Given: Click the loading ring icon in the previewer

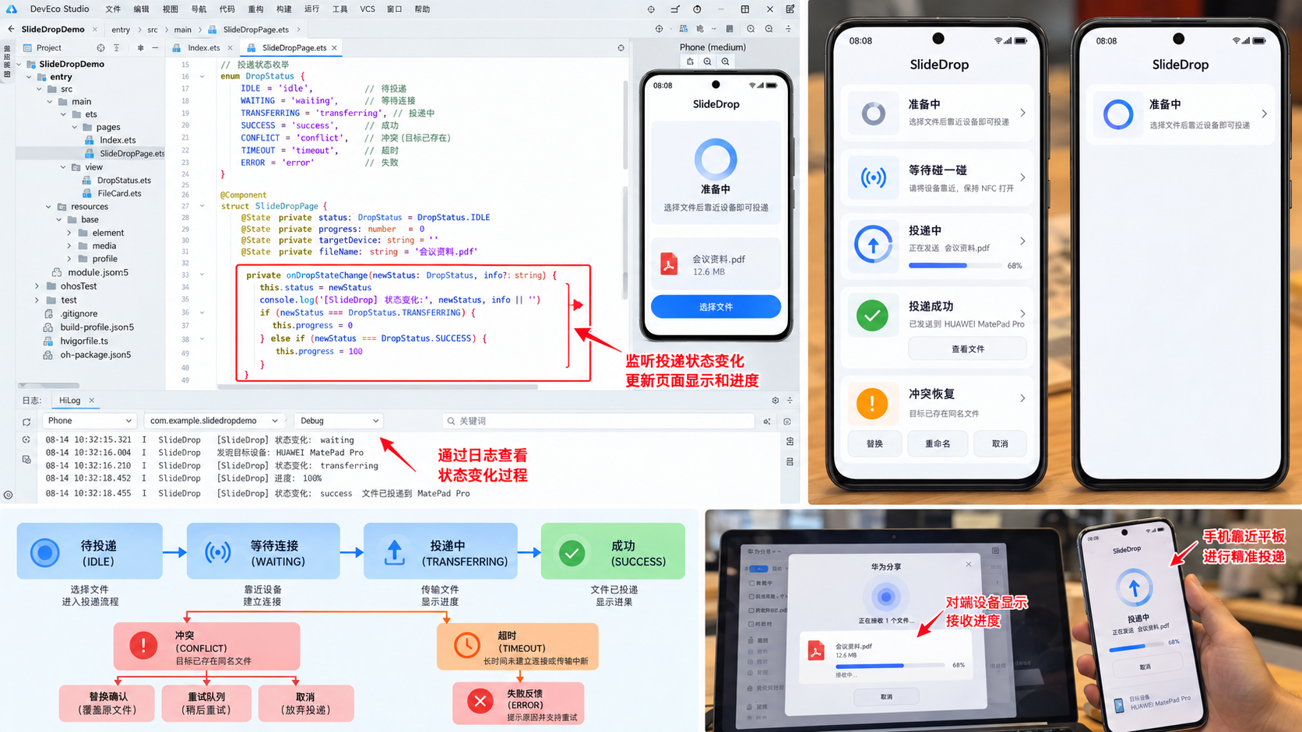Looking at the screenshot, I should 716,159.
